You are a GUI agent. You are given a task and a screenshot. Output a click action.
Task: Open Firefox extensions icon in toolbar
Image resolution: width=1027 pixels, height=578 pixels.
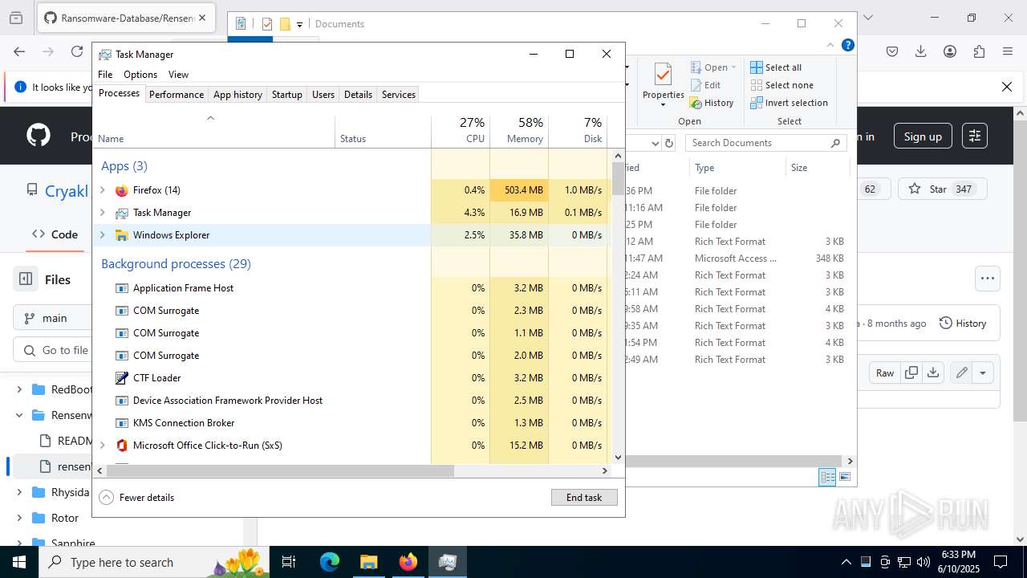pos(979,51)
